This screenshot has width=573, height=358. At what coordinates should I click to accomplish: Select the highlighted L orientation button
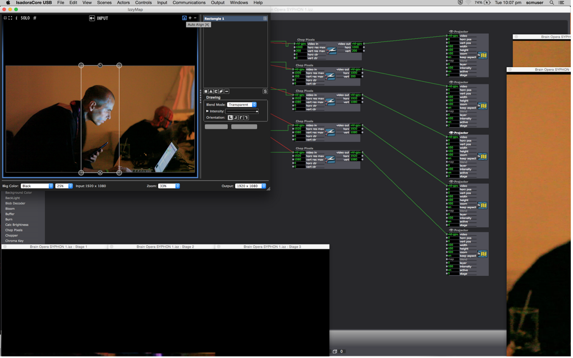(230, 118)
